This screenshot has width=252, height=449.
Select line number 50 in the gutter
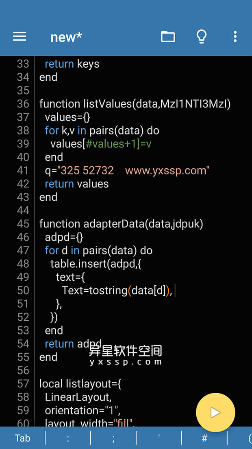[23, 291]
